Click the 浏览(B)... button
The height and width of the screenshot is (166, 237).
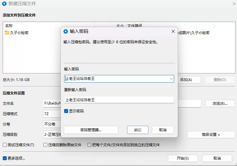pos(220,104)
